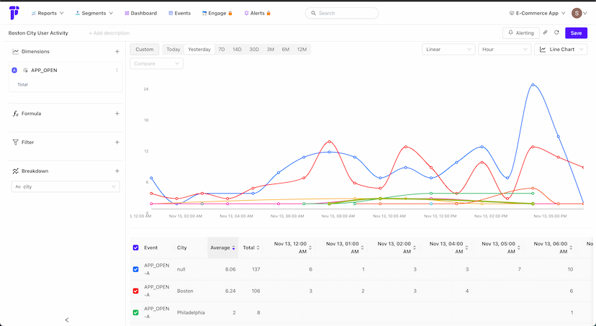Click in the Search field
This screenshot has width=596, height=326.
coord(342,13)
